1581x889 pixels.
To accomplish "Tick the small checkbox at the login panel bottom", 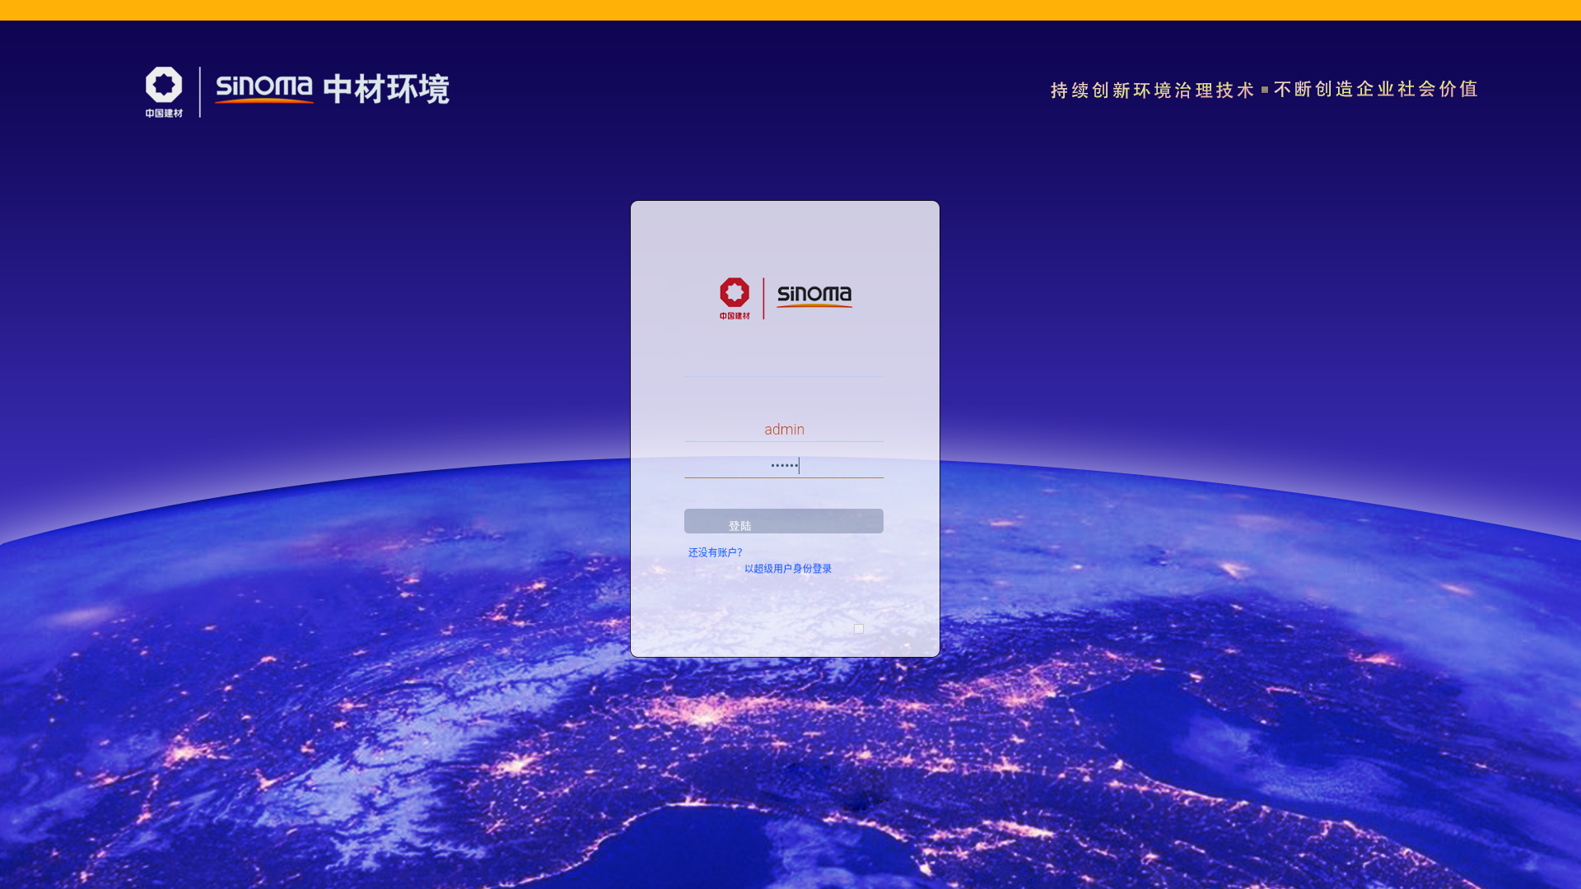I will click(x=859, y=629).
